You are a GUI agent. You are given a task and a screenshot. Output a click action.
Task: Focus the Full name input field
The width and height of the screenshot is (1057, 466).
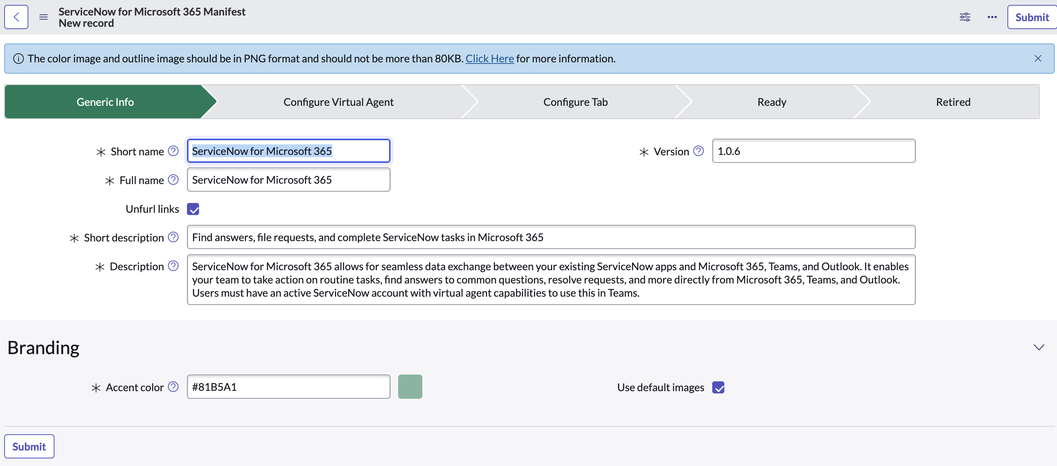pyautogui.click(x=288, y=180)
